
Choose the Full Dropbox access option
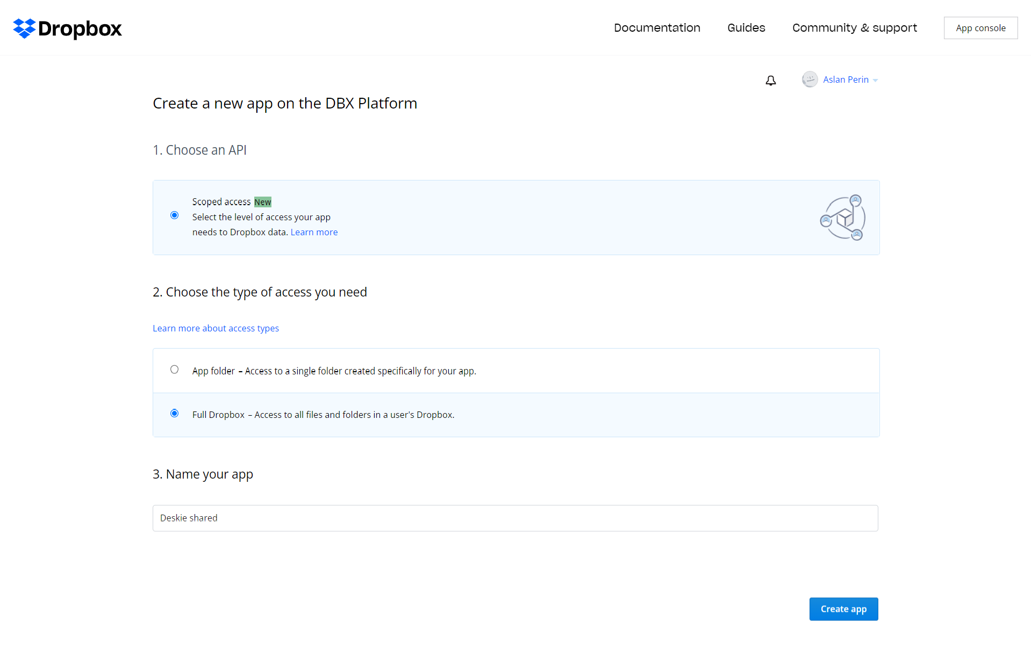174,414
